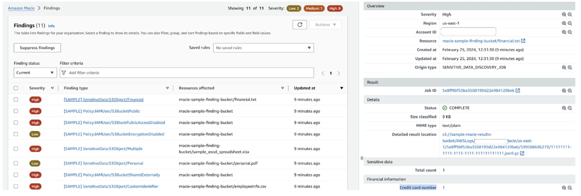Click the High: 8 severity badge

tap(335, 8)
